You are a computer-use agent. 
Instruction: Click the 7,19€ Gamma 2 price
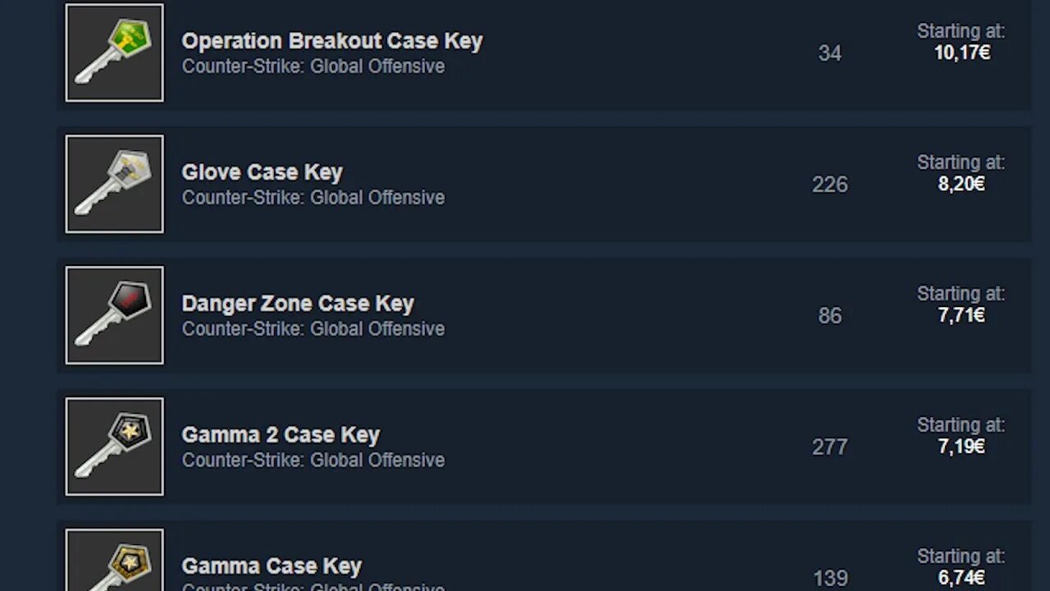tap(961, 447)
